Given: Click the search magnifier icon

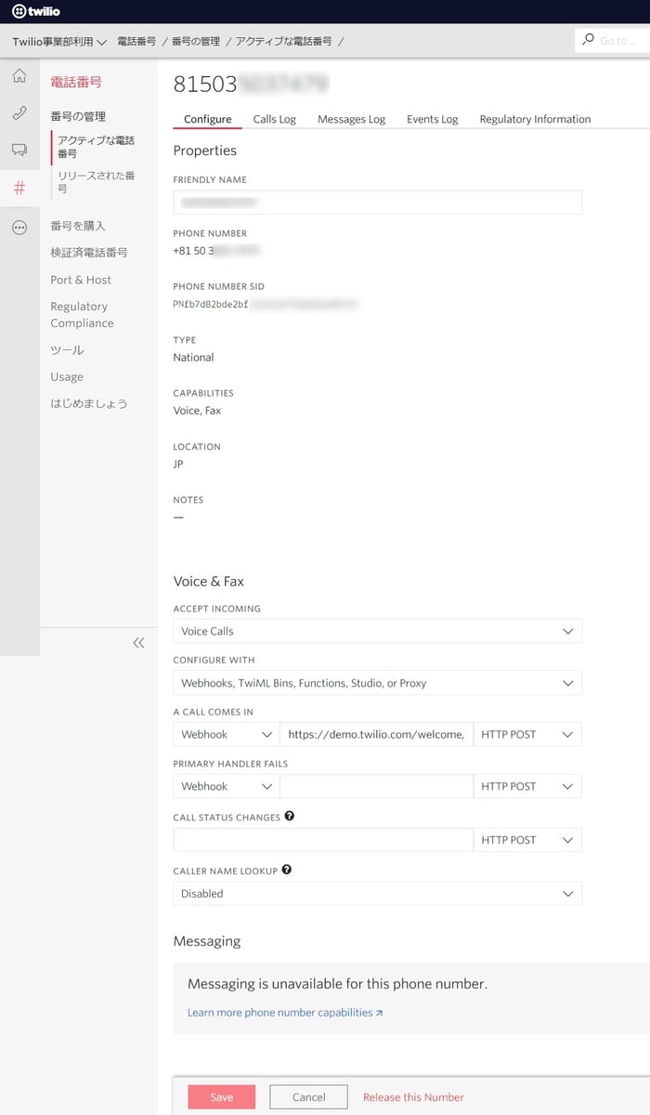Looking at the screenshot, I should (x=588, y=40).
